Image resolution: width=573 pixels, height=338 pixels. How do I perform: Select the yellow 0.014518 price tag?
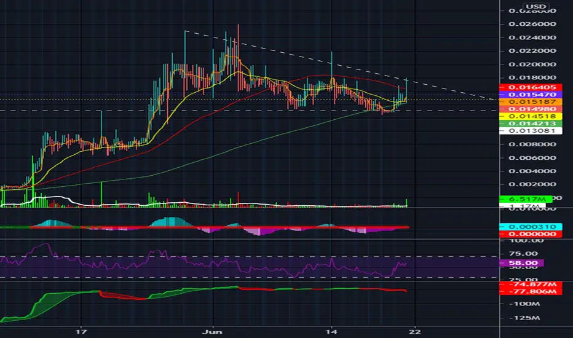coord(531,116)
